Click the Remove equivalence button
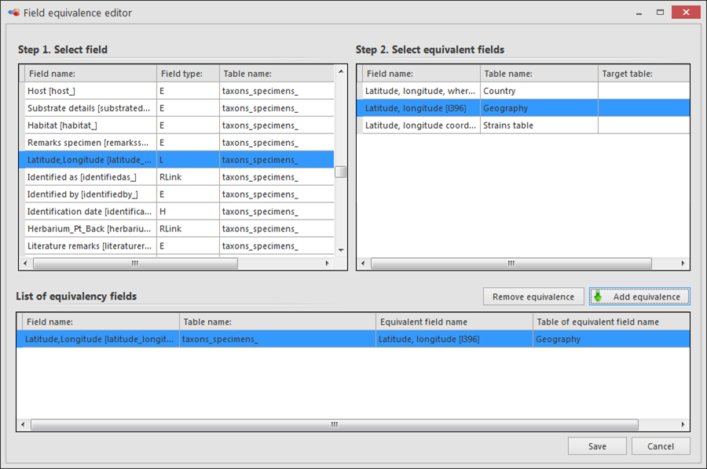 pyautogui.click(x=533, y=296)
